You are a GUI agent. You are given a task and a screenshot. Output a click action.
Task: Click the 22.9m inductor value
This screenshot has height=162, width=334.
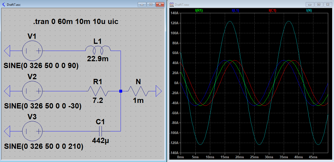tap(98, 59)
